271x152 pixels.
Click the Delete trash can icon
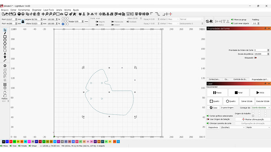pyautogui.click(x=38, y=14)
